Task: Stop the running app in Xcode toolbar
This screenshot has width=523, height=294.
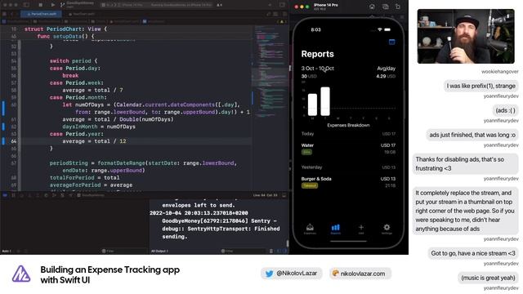Action: click(40, 5)
